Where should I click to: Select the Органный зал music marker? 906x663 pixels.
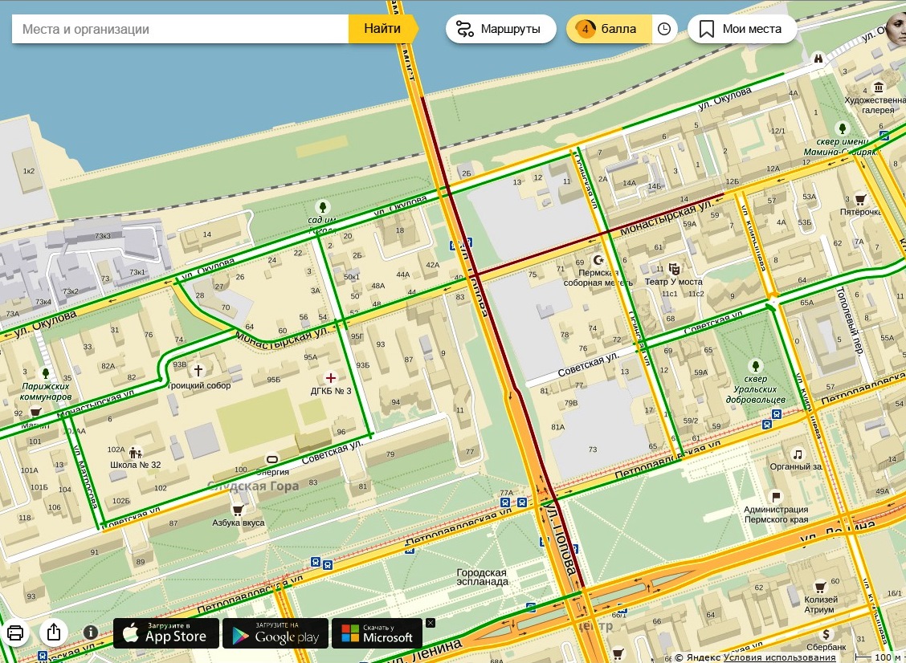pos(797,454)
